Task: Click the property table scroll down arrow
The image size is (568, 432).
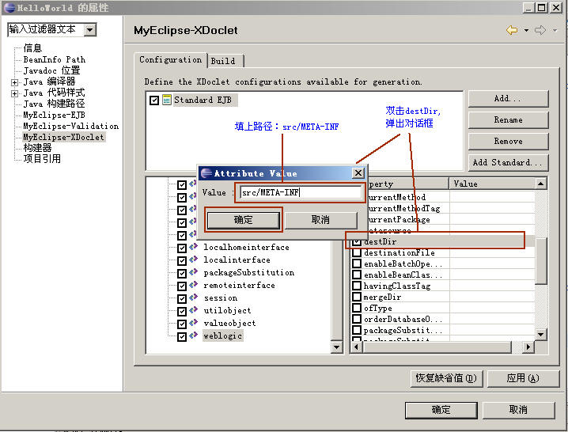Action: [x=540, y=335]
